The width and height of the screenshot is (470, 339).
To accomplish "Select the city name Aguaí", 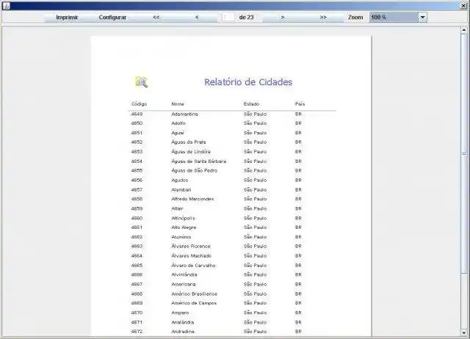I will (178, 133).
